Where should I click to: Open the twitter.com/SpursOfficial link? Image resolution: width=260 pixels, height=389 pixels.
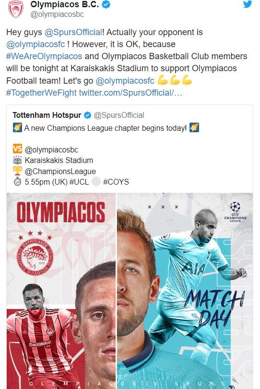[130, 93]
